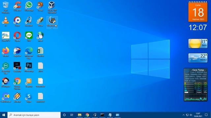The width and height of the screenshot is (211, 118).
Task: Open the 31° sunny weather gadget
Action: (198, 44)
